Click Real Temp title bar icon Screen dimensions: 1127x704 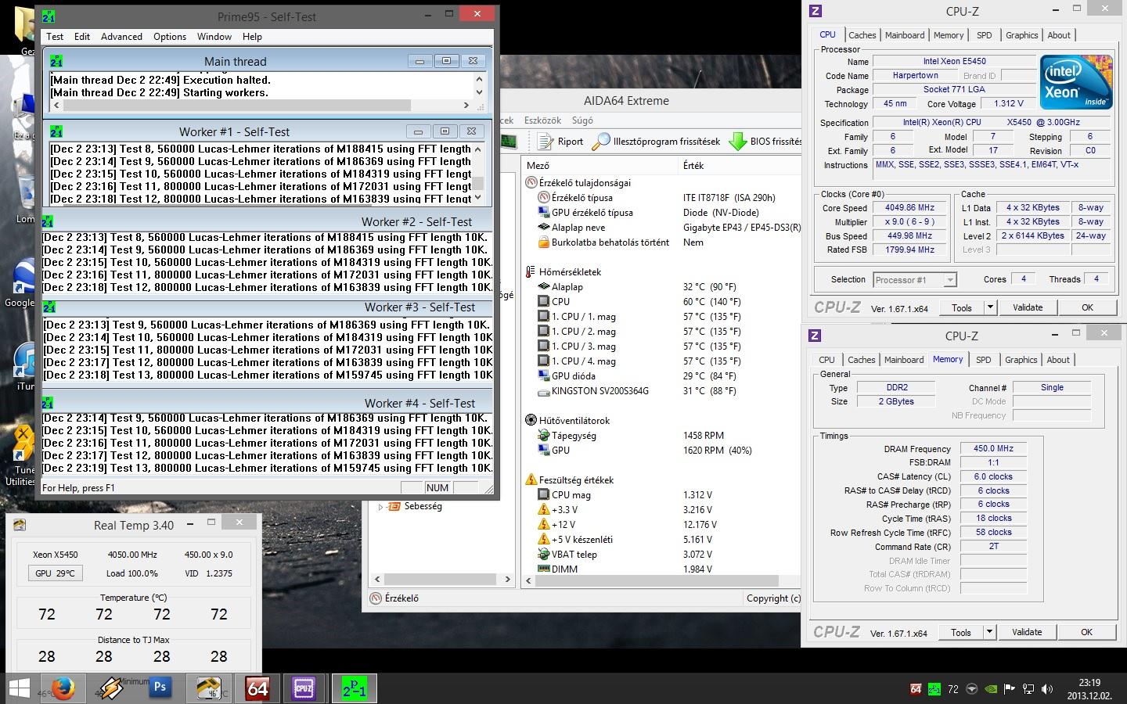point(20,525)
